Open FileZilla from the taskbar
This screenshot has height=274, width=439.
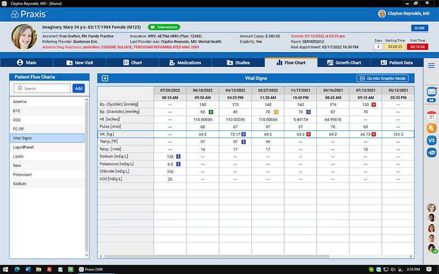click(49, 270)
